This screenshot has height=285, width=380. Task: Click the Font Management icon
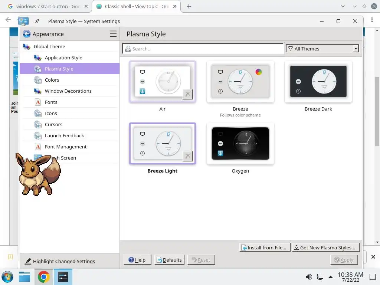[x=37, y=147]
